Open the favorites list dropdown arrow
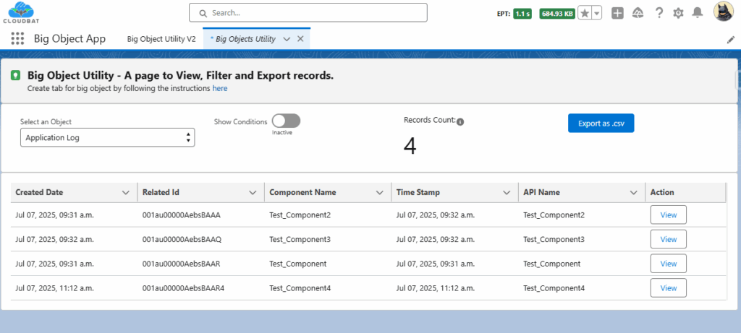The image size is (741, 333). 597,13
